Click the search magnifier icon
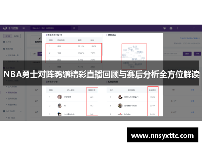This screenshot has height=146, width=202. tap(74, 28)
